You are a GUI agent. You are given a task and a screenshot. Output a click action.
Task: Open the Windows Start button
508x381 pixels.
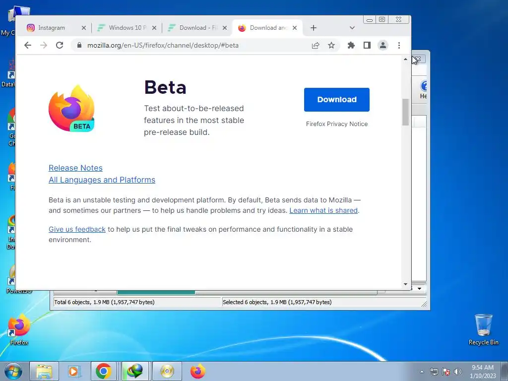coord(13,371)
